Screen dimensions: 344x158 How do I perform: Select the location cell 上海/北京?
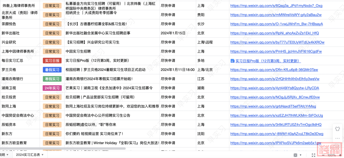[212, 70]
